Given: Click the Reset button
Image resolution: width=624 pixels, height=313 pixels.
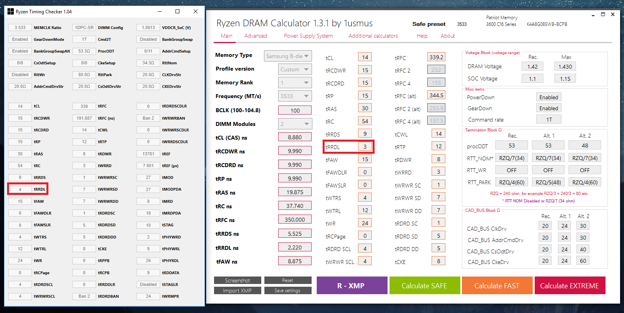Looking at the screenshot, I should [288, 280].
